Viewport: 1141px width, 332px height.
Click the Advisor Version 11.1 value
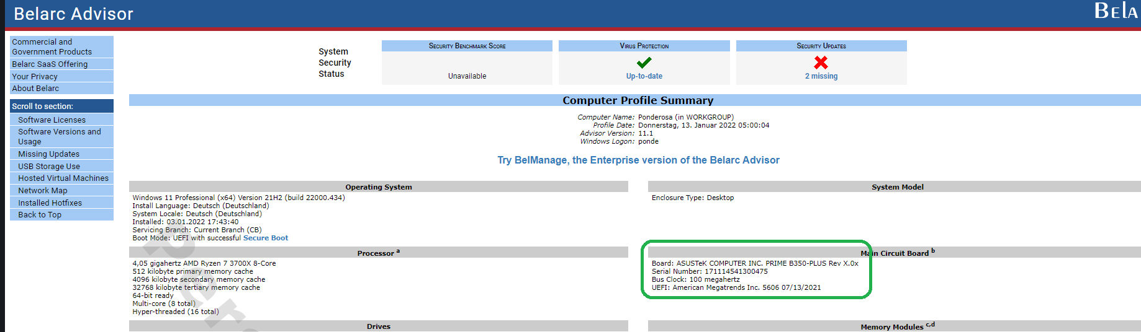(646, 133)
